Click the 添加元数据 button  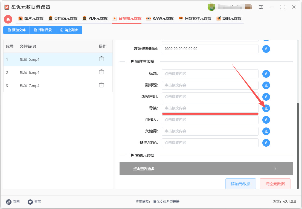(x=240, y=184)
